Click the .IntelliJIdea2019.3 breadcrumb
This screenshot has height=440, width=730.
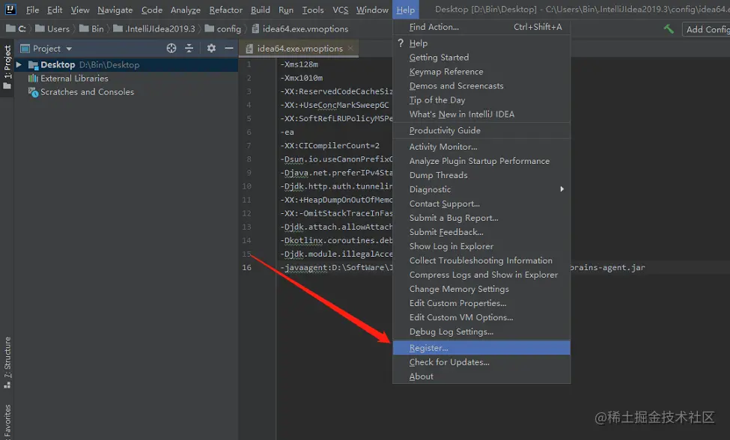pos(154,29)
